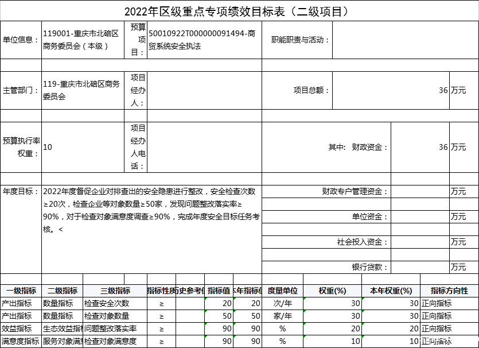Screen dimensions: 479x348
Task: Click the empty cell beside 项目经办人电话：
Action: click(x=204, y=147)
